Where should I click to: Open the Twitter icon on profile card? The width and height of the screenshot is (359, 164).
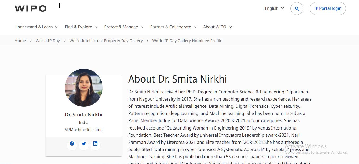click(84, 144)
